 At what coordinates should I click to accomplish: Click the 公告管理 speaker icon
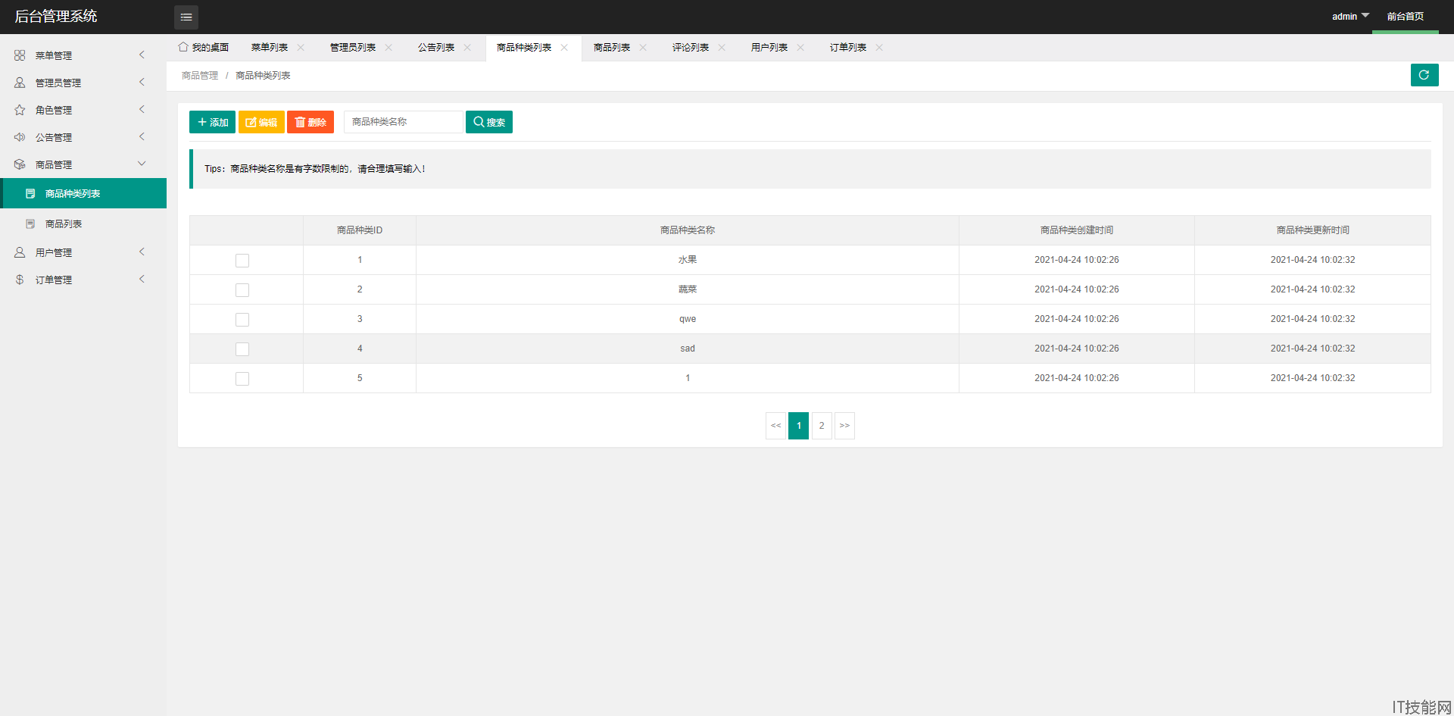pyautogui.click(x=20, y=137)
